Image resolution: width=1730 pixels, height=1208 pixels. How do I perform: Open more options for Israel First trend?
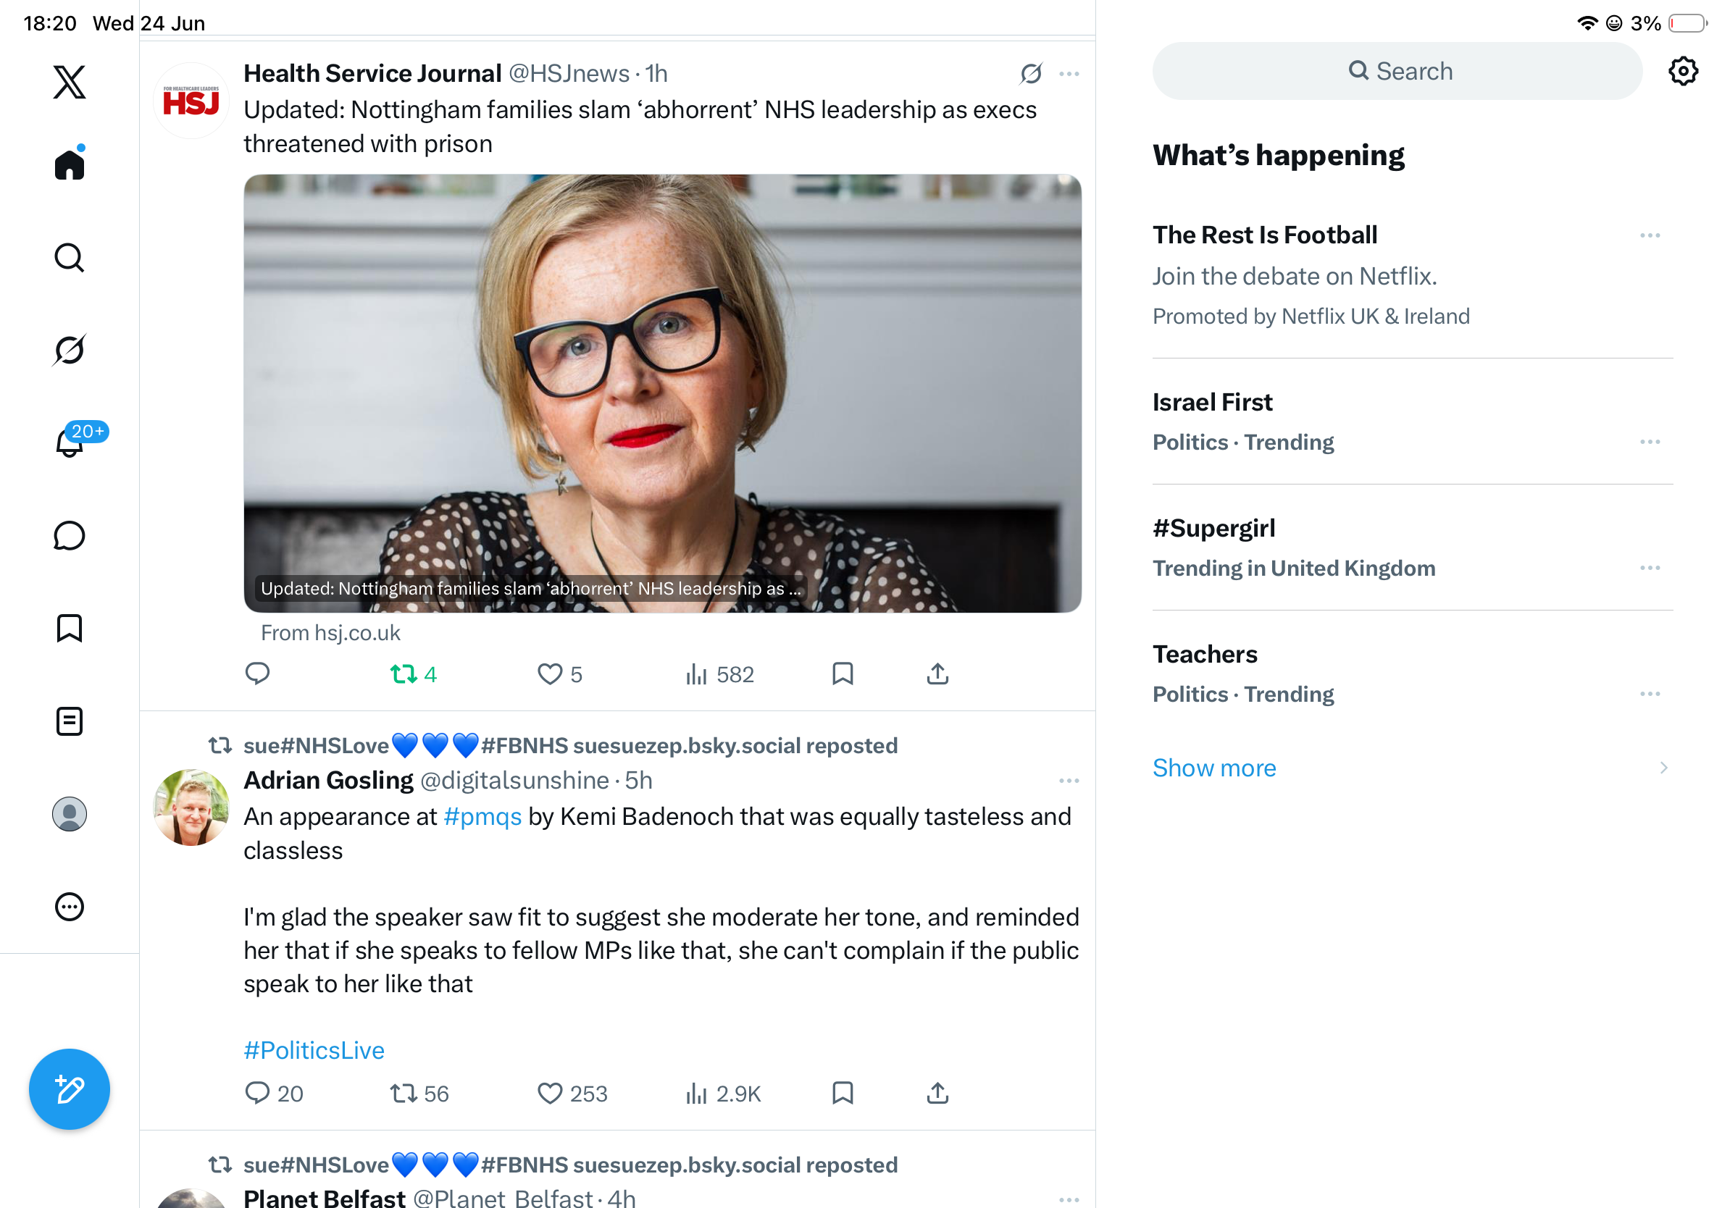tap(1650, 441)
